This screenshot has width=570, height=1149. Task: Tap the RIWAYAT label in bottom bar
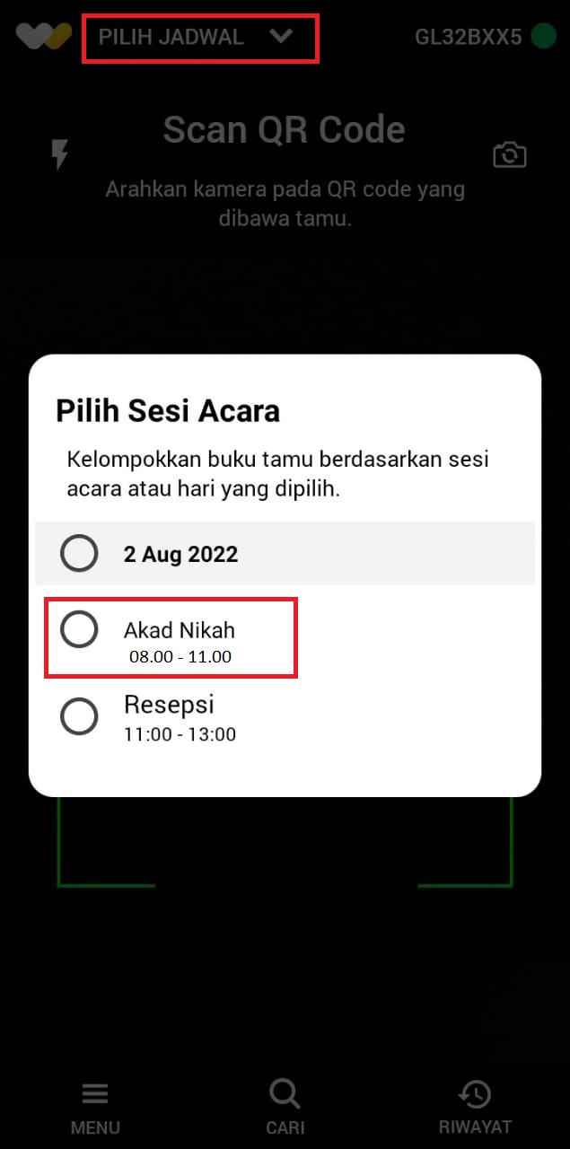475,1127
